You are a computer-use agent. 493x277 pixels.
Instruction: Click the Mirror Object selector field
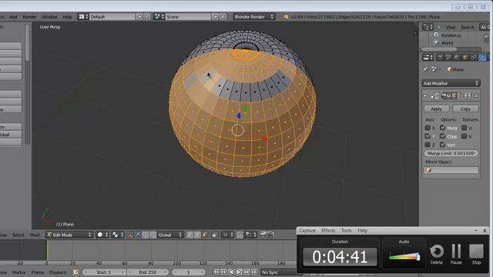pos(451,170)
